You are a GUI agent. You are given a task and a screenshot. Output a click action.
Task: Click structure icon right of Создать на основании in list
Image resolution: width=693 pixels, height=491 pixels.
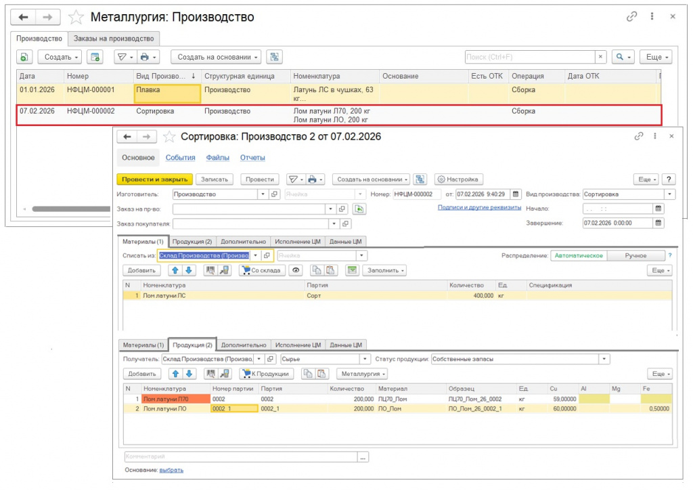pyautogui.click(x=275, y=57)
